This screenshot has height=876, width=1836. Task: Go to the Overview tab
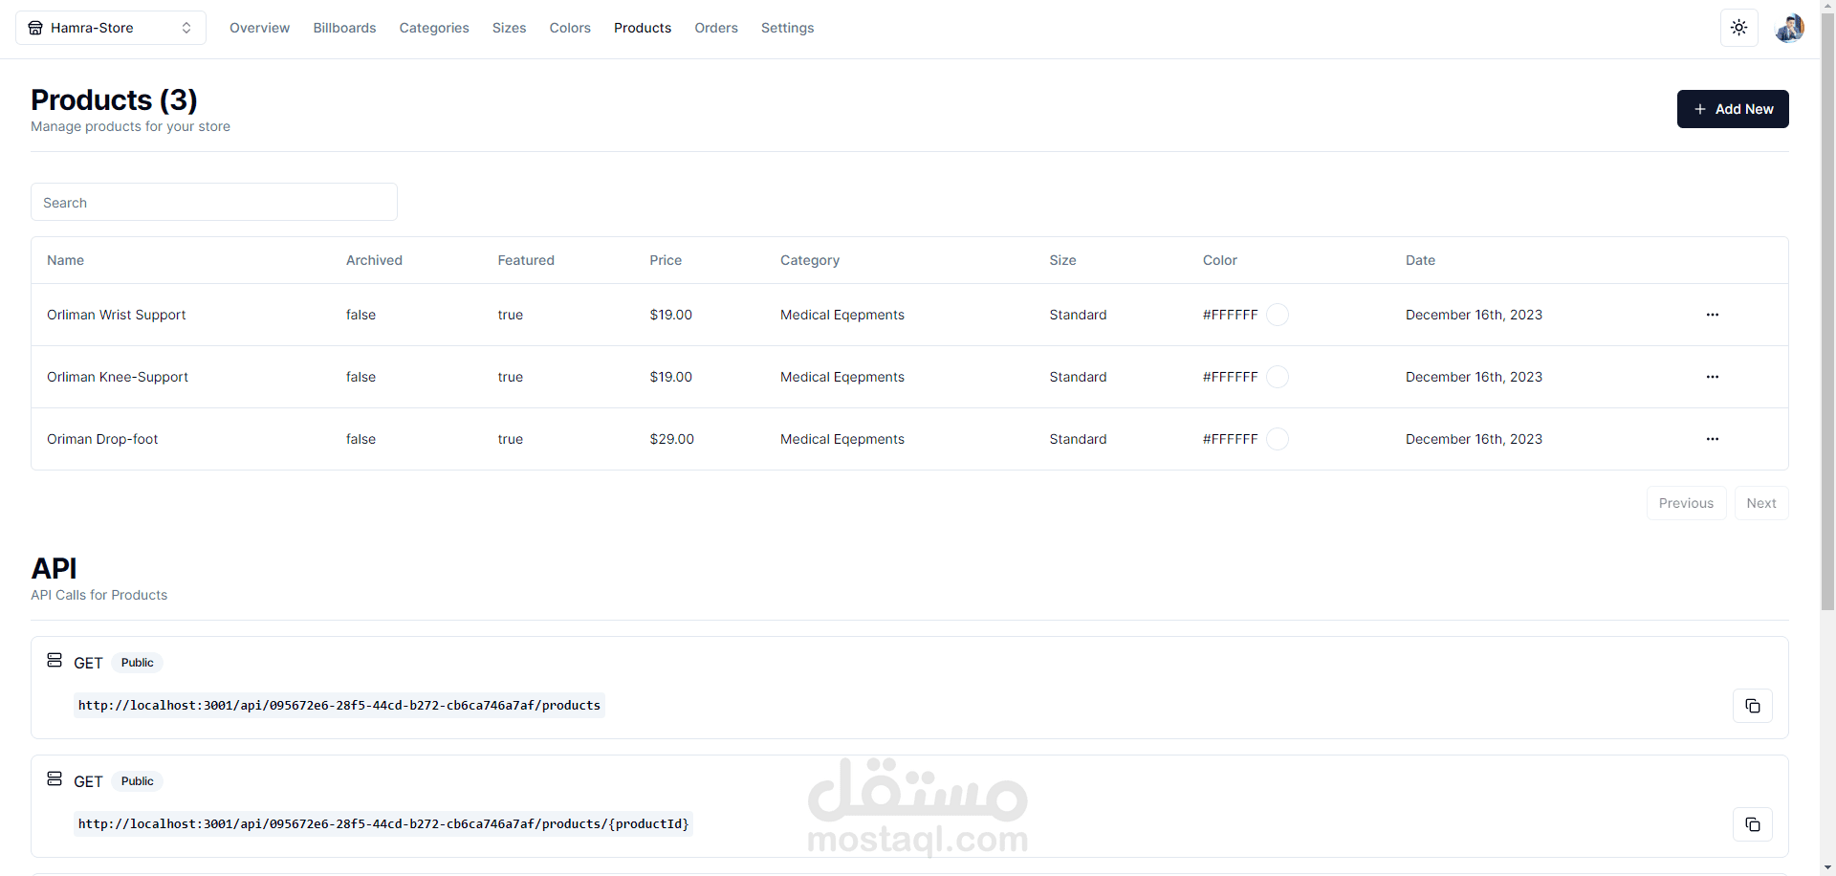[x=259, y=28]
